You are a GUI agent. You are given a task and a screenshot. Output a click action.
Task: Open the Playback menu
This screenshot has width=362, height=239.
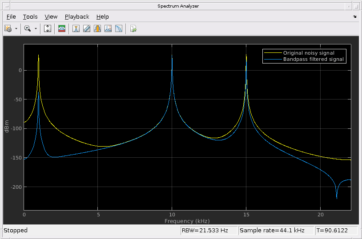pos(77,17)
